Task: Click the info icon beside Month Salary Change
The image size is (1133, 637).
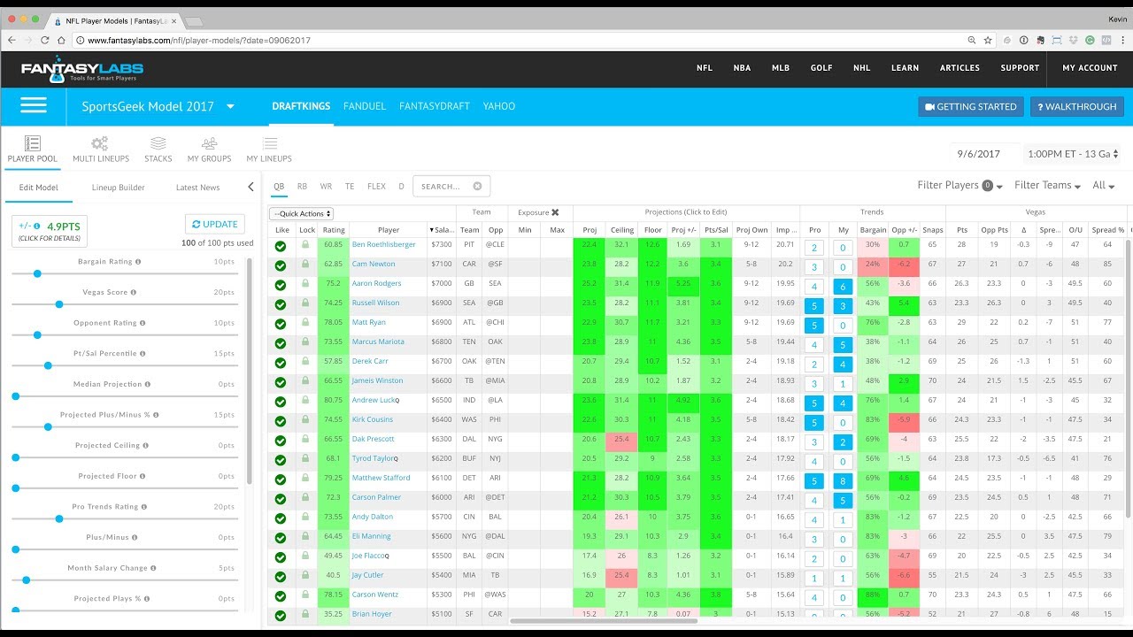Action: click(x=153, y=568)
